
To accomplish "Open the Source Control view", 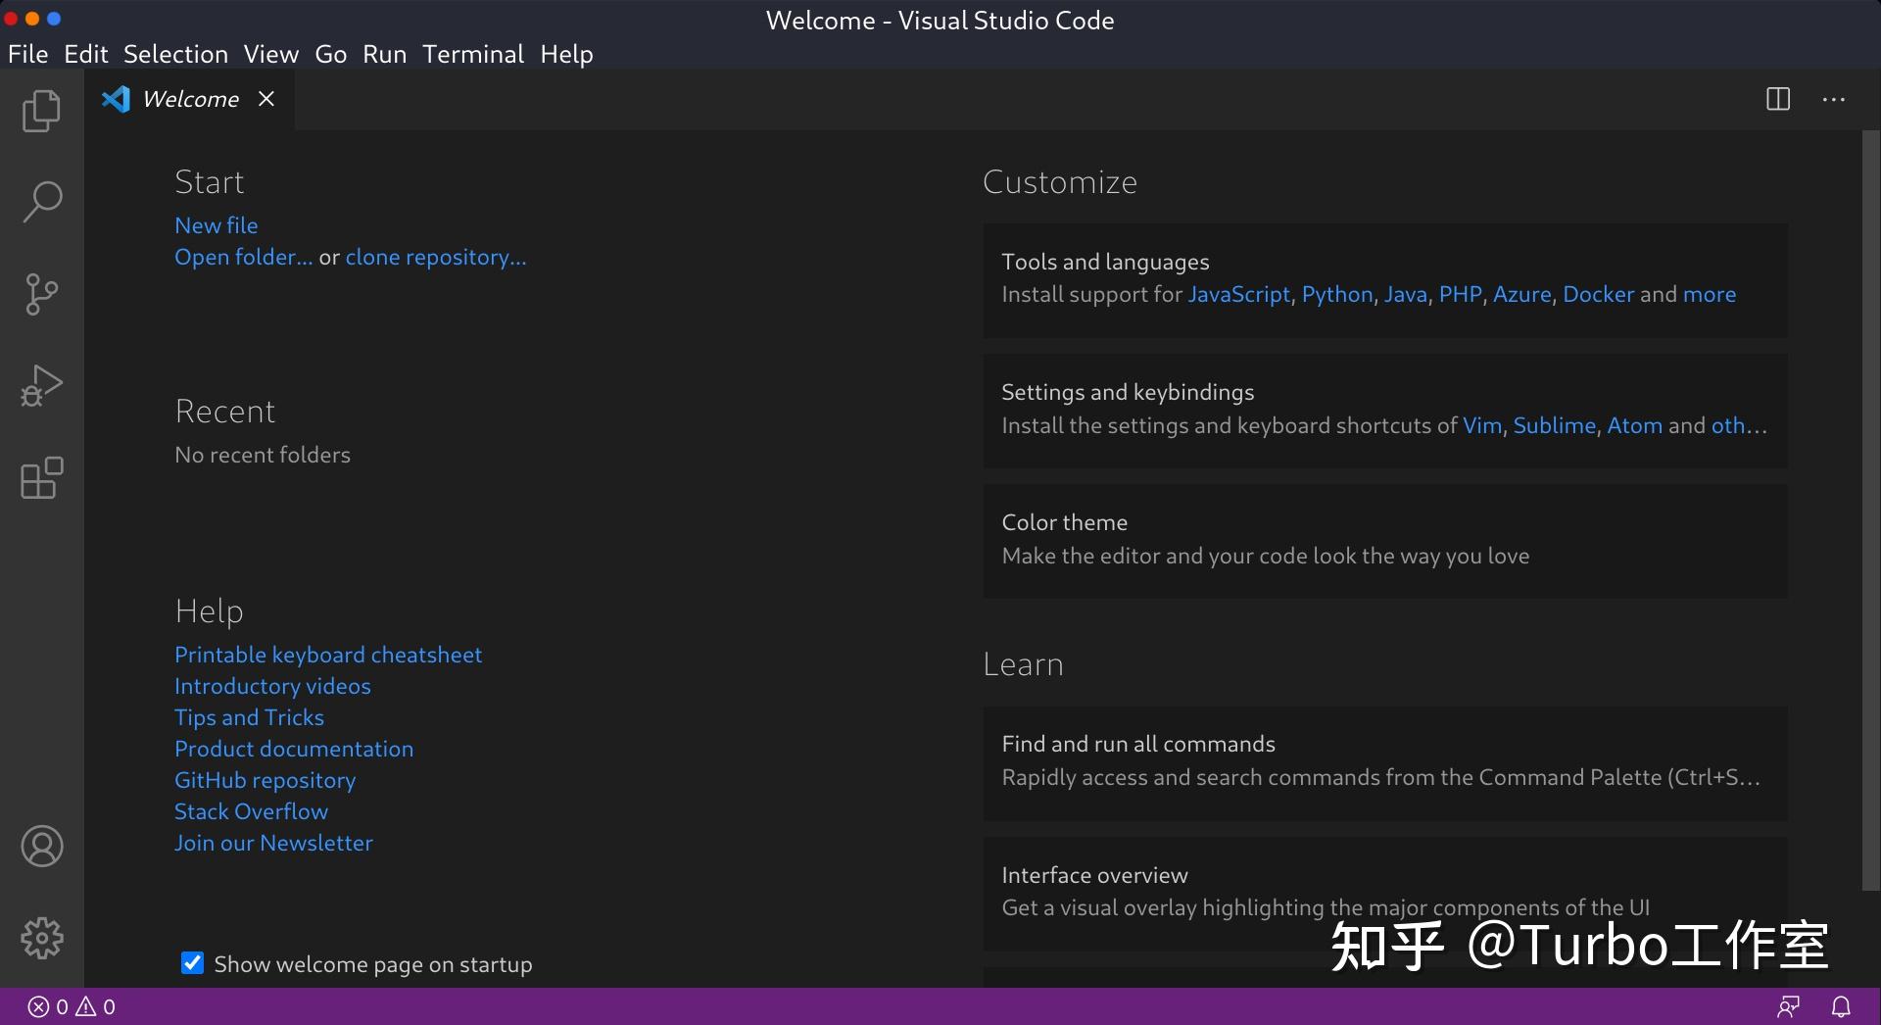I will [41, 294].
